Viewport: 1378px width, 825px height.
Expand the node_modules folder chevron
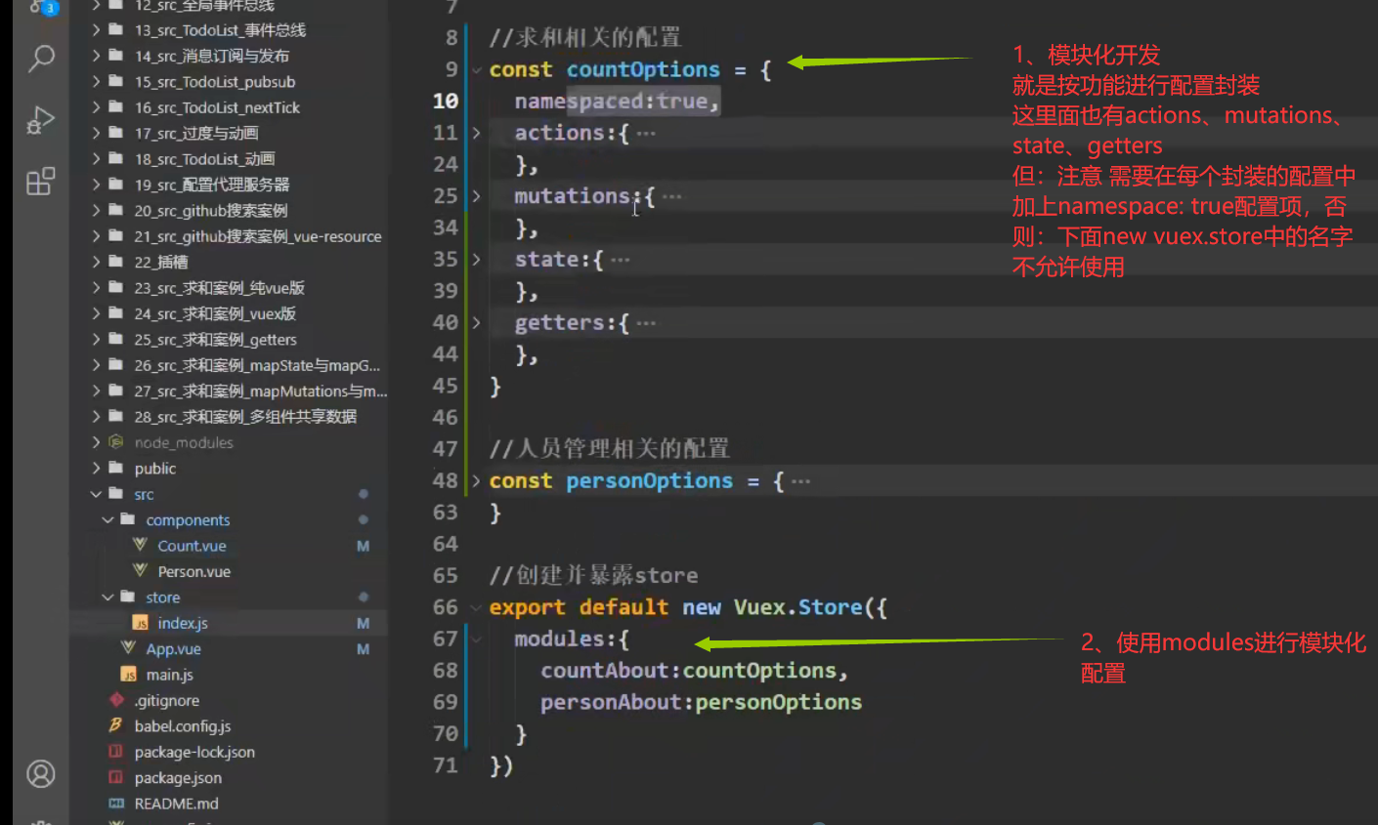coord(96,442)
